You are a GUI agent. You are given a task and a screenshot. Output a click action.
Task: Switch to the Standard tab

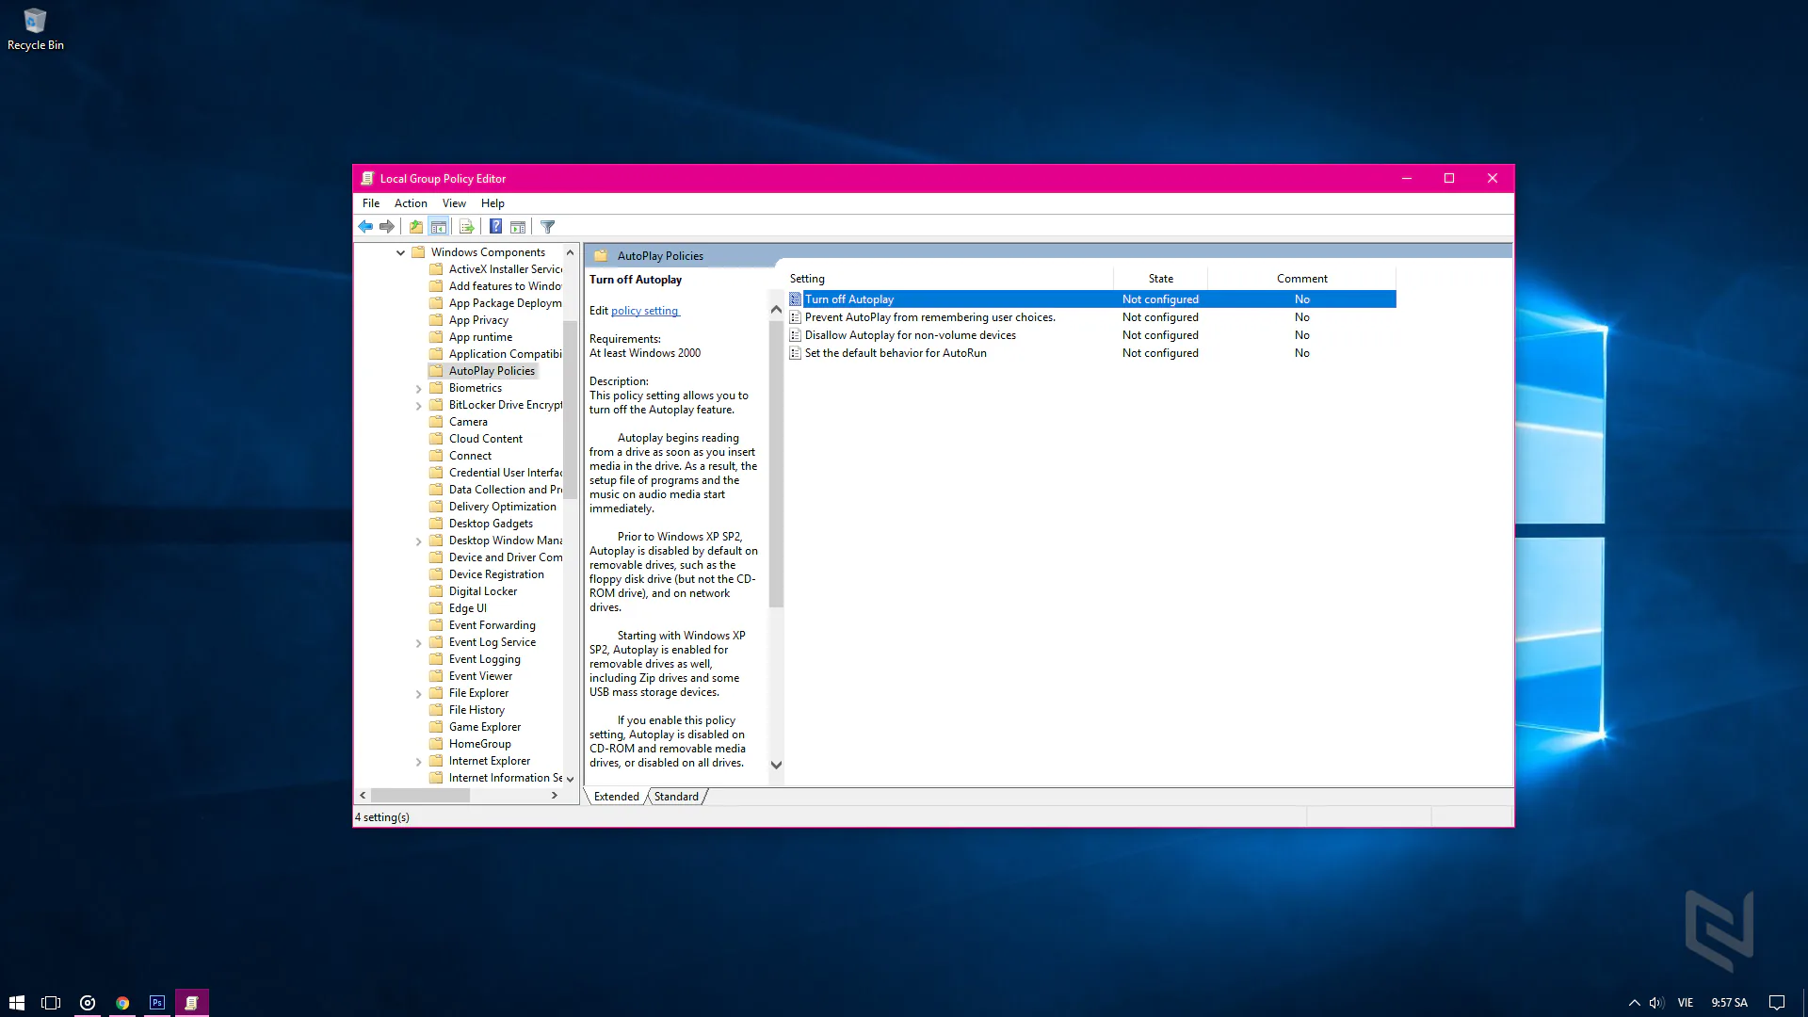pos(676,797)
